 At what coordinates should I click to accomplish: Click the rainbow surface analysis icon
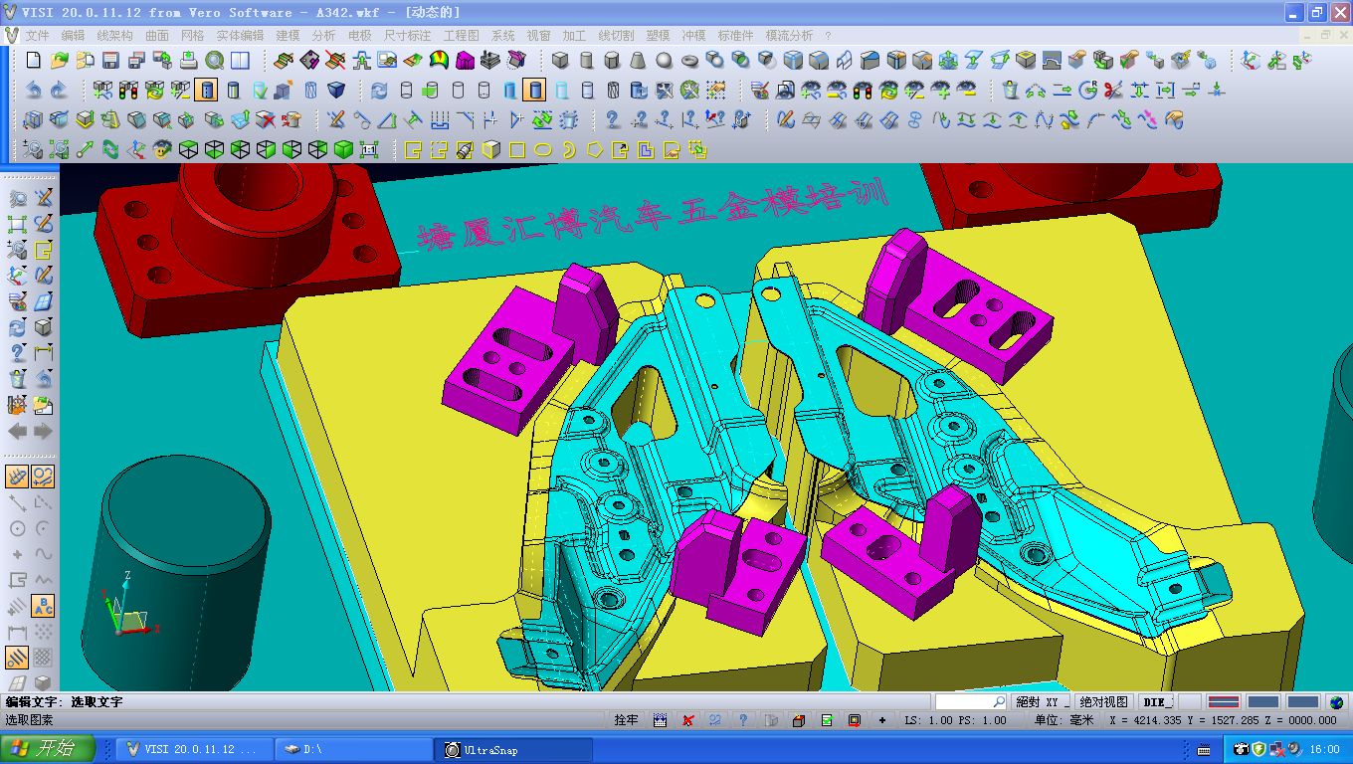pyautogui.click(x=439, y=61)
